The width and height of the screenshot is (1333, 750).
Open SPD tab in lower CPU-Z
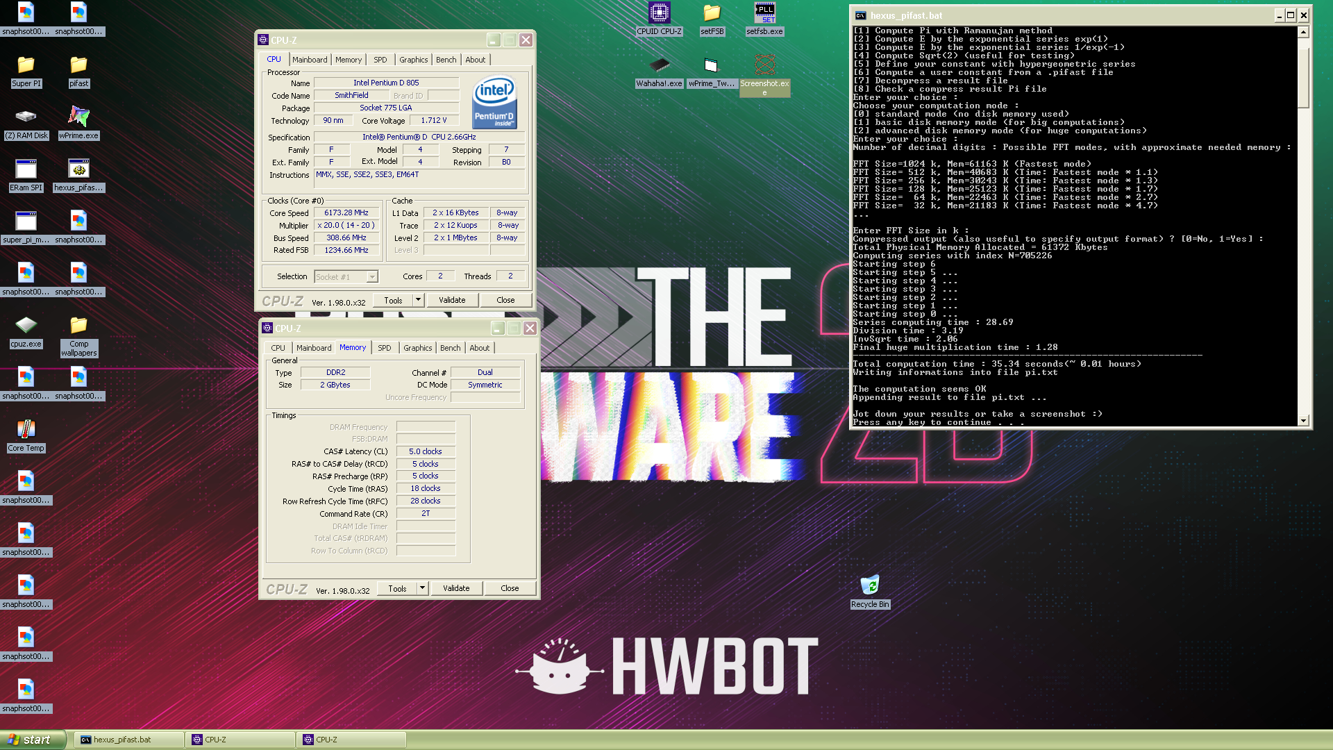(385, 348)
